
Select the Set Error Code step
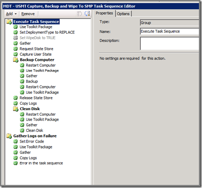coord(32,141)
